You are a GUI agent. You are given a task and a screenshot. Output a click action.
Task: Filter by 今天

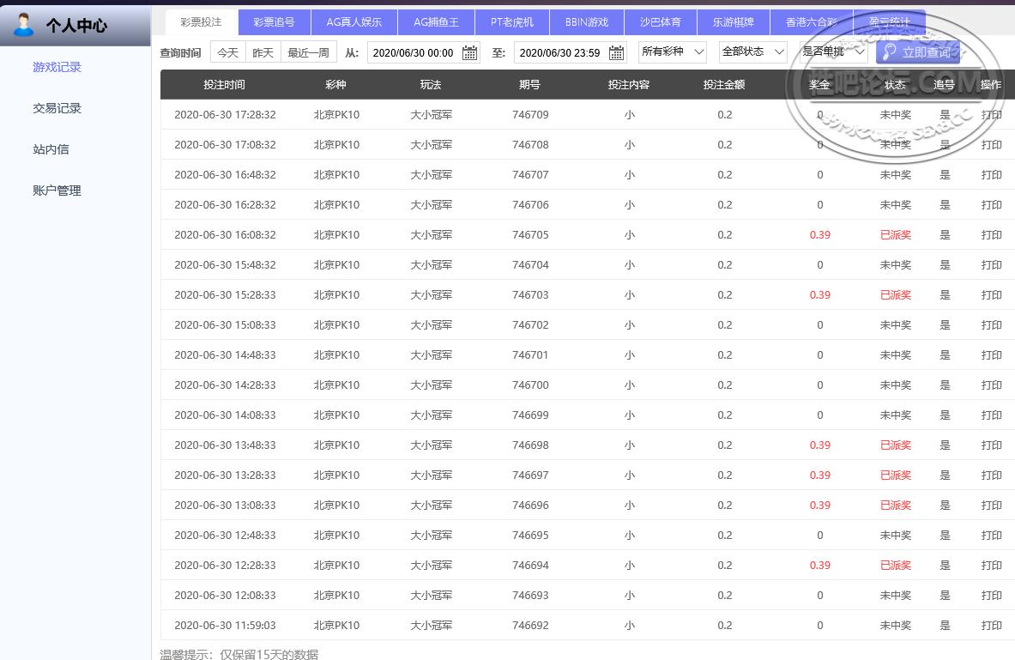coord(228,52)
